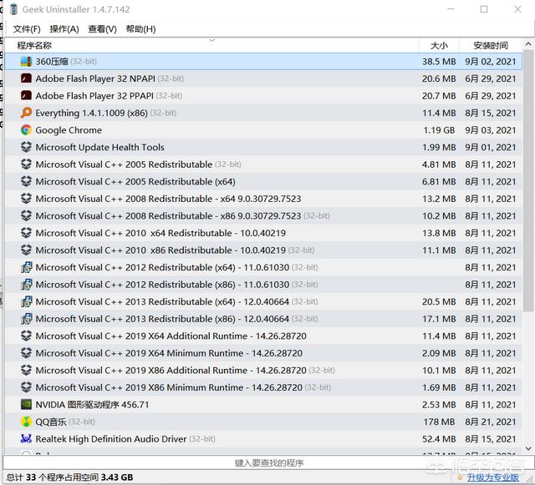Screen dimensions: 535x485
Task: Click icon of Visual C++ 2008 x86 9.0.30729.7523
Action: pyautogui.click(x=26, y=215)
